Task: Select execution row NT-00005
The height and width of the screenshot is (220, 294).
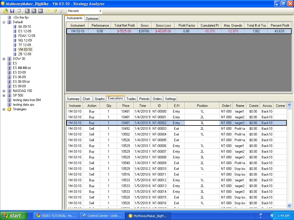Action: pos(176,140)
